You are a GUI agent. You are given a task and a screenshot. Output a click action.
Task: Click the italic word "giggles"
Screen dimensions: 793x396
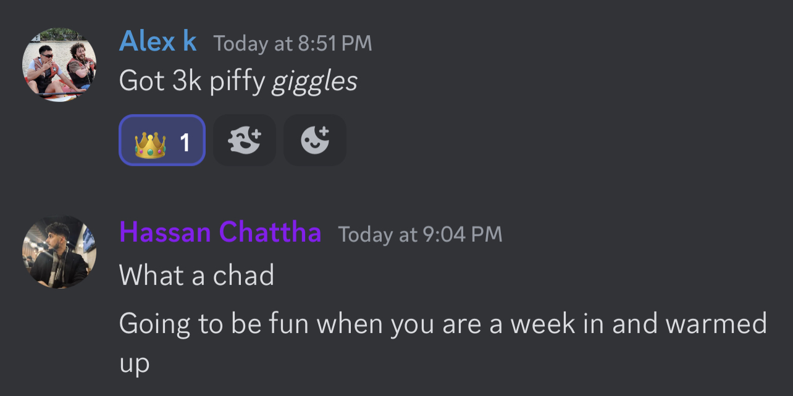point(315,81)
